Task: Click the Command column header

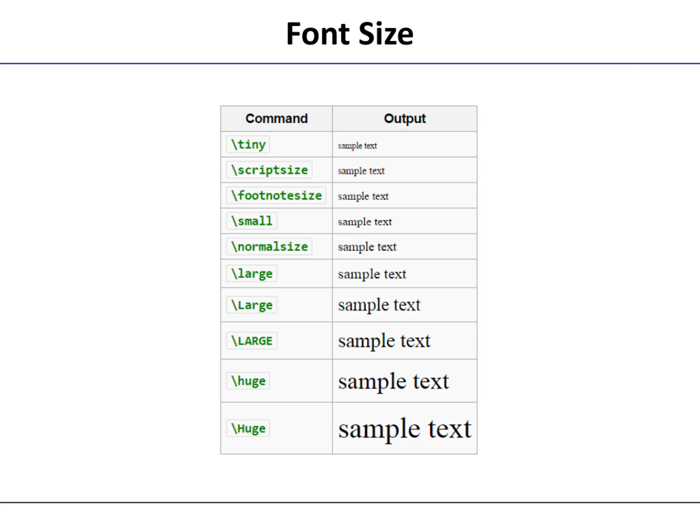Action: click(x=277, y=119)
